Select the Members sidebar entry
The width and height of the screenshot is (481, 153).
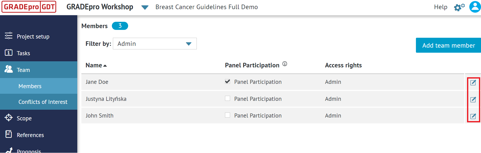pos(30,86)
